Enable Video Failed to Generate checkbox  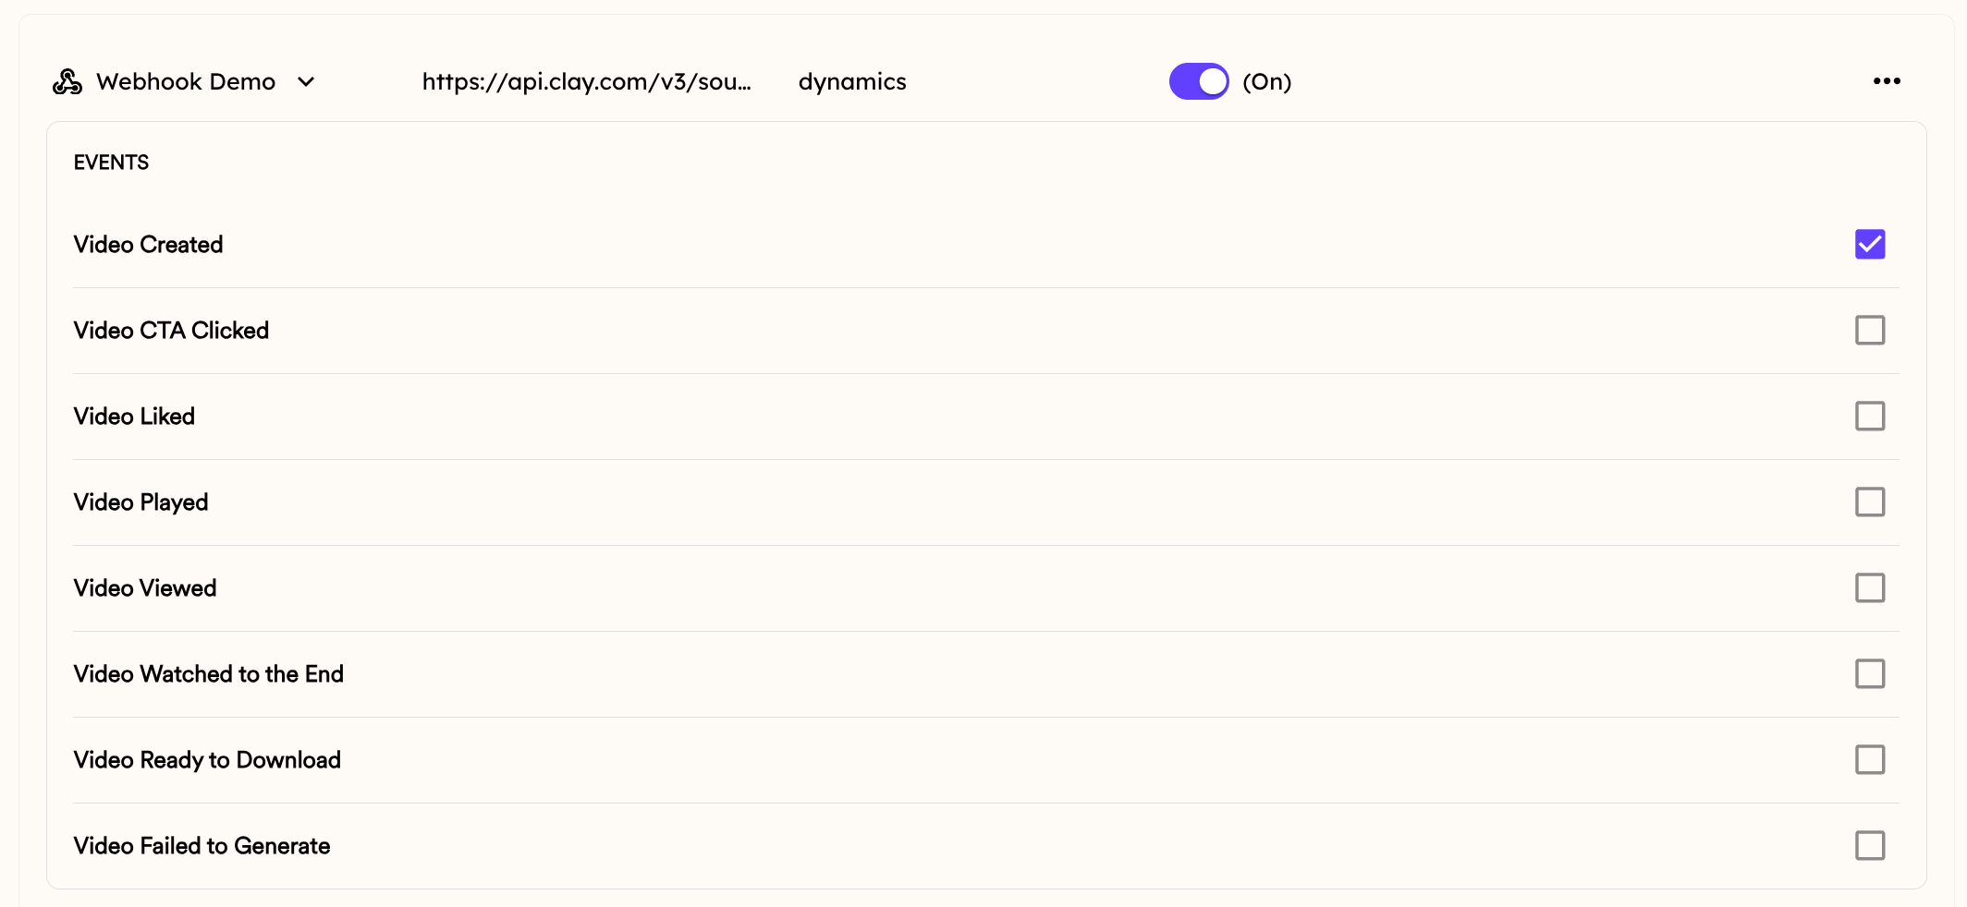coord(1870,846)
